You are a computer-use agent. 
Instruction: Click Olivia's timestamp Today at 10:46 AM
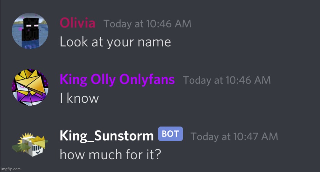(x=147, y=24)
